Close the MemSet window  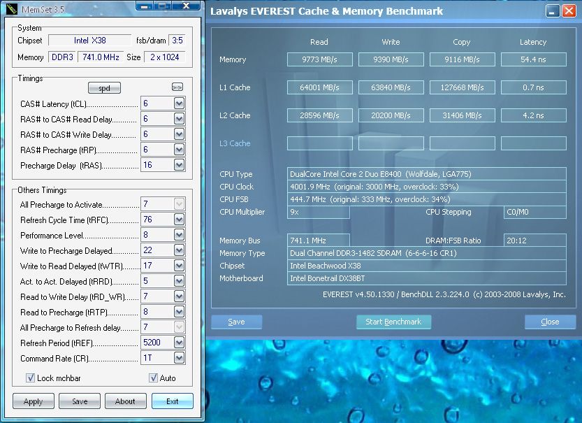pyautogui.click(x=187, y=6)
